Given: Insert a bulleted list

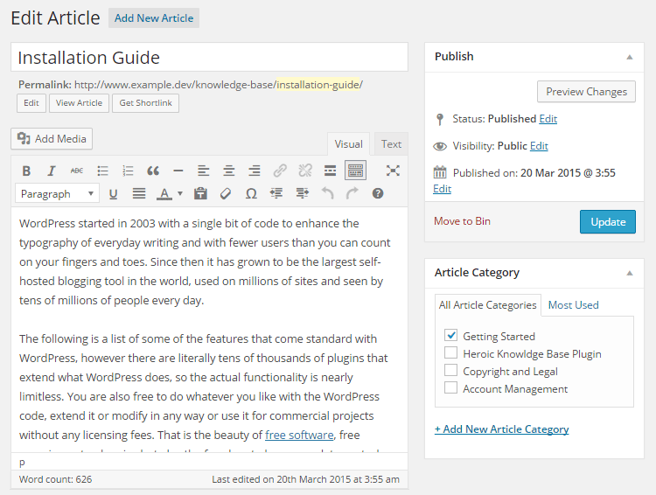Looking at the screenshot, I should coord(102,171).
